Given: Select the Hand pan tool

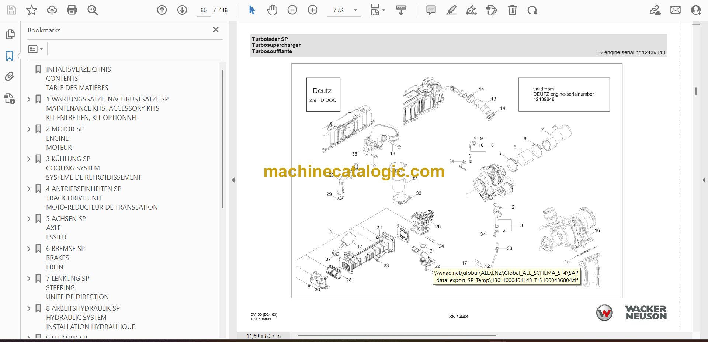Looking at the screenshot, I should coord(272,10).
